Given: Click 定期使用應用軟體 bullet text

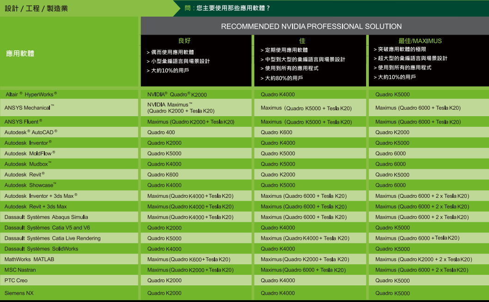Looking at the screenshot, I should click(286, 50).
